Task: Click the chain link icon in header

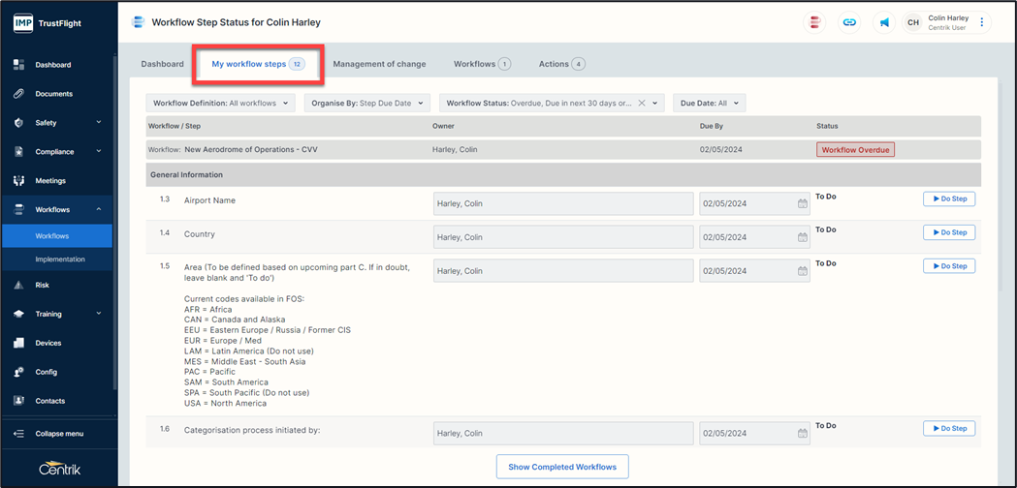Action: click(849, 23)
